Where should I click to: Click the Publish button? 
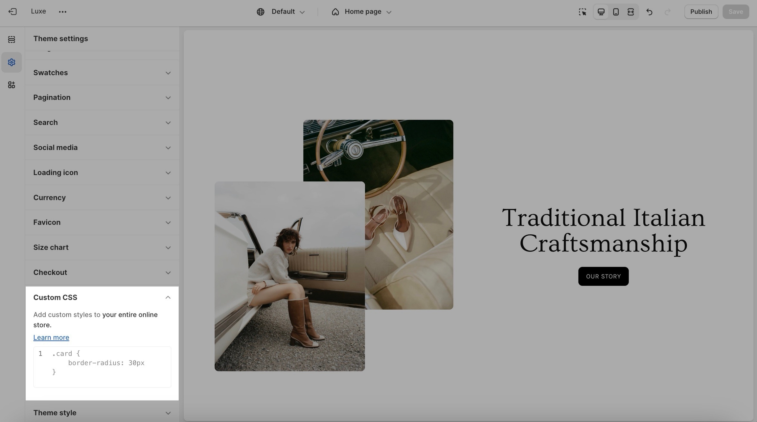click(701, 12)
